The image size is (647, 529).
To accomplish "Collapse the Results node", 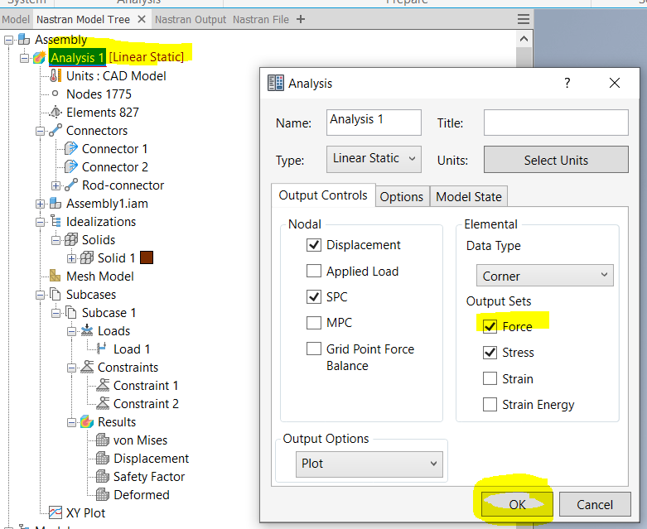I will (x=71, y=422).
